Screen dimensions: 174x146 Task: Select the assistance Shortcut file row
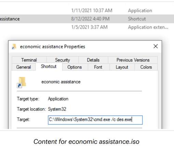[87, 19]
